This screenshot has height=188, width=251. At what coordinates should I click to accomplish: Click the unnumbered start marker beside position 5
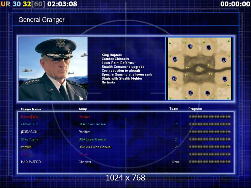click(x=209, y=47)
